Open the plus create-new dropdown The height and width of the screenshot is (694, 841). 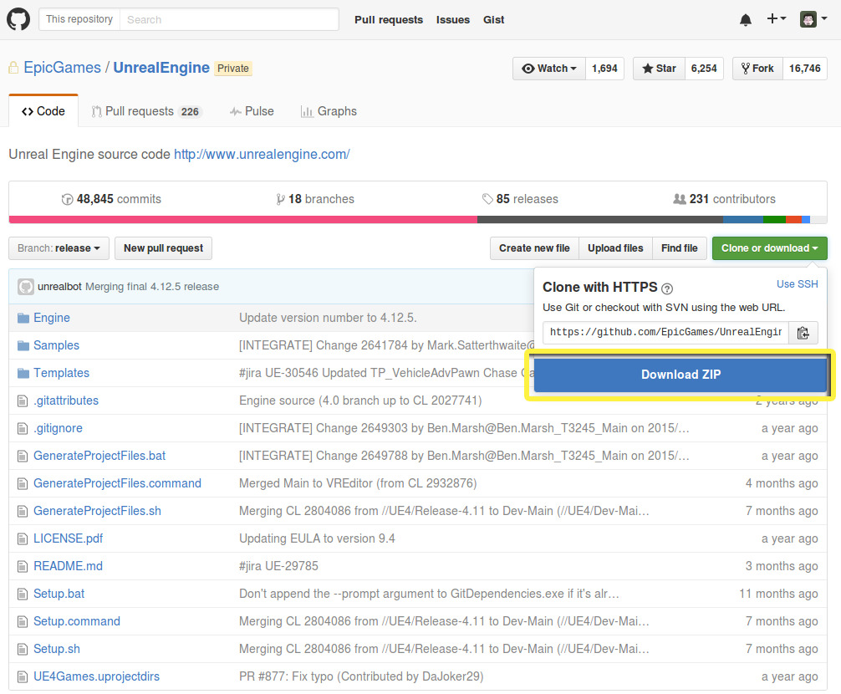(x=776, y=19)
